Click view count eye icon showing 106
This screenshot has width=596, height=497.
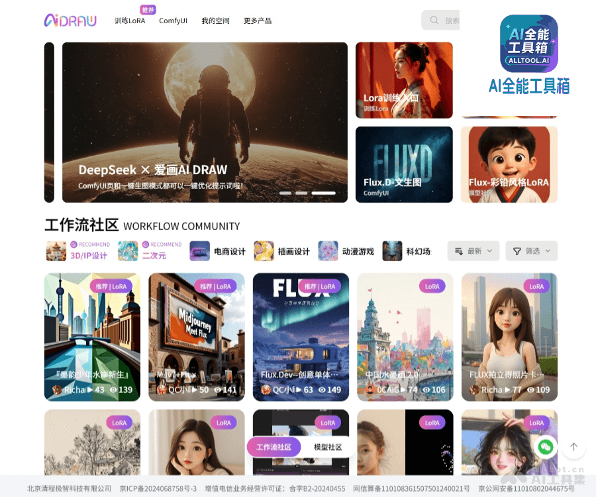click(426, 390)
